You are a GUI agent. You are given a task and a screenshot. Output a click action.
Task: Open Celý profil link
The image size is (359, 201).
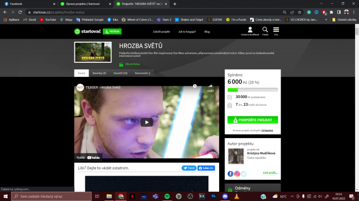click(x=270, y=173)
